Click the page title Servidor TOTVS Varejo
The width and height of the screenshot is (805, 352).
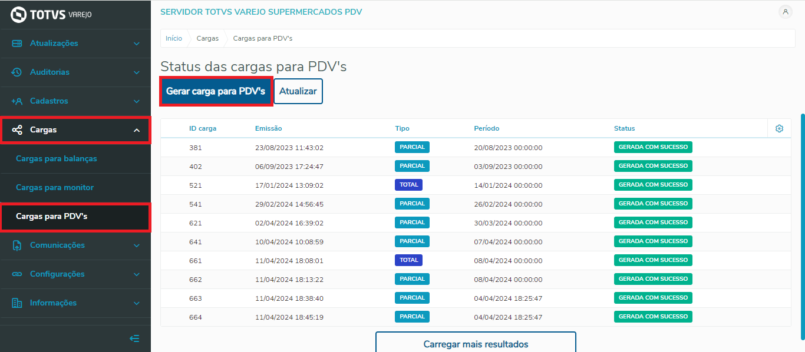261,12
